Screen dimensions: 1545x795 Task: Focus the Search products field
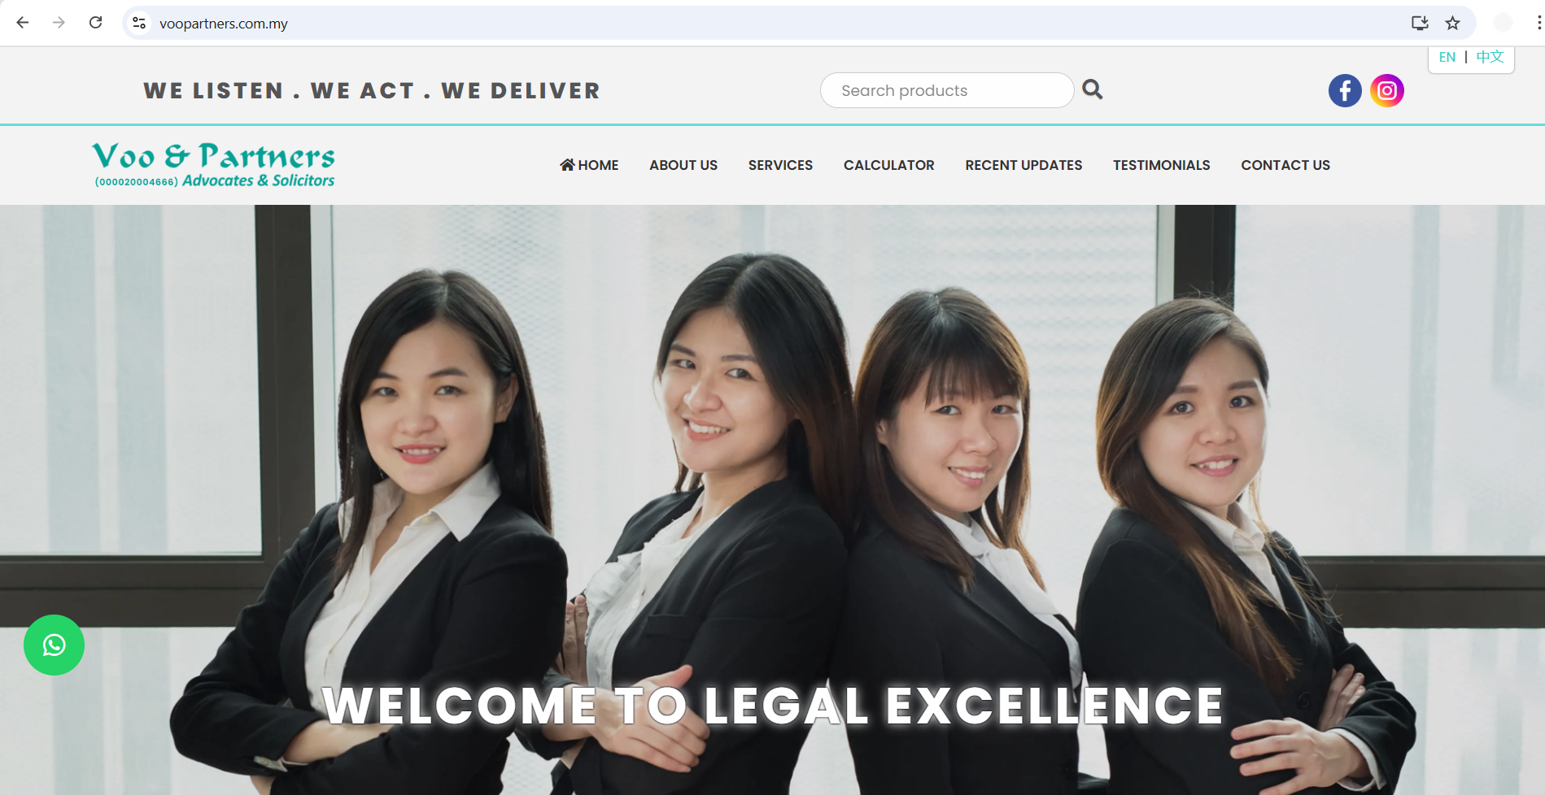click(947, 90)
